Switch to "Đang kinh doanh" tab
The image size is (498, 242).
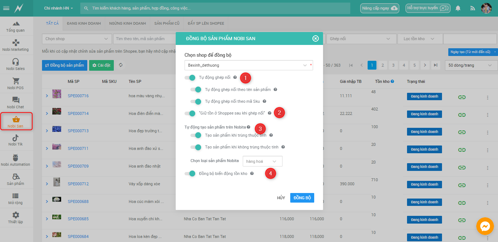pos(84,23)
